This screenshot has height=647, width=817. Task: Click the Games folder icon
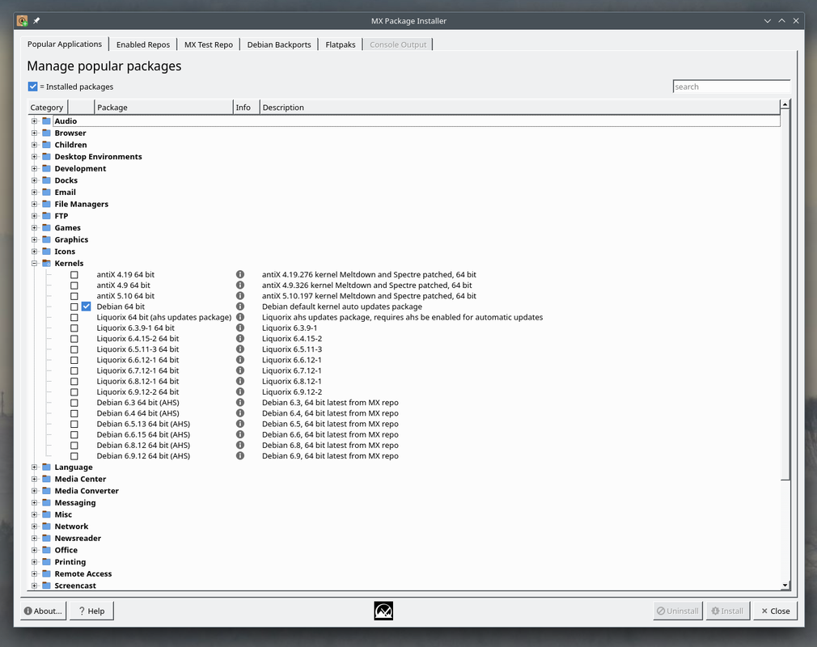coord(46,227)
